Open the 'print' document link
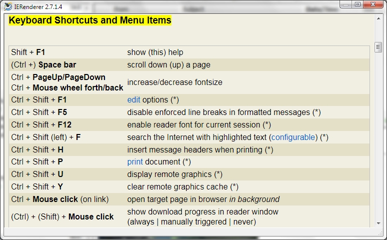 click(x=135, y=162)
